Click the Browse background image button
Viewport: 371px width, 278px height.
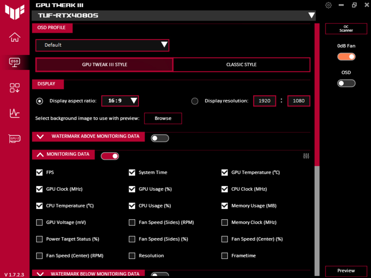tap(163, 118)
